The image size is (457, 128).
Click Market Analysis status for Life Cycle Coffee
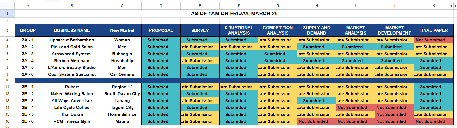[355, 108]
